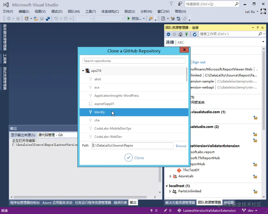Open the 调试(D) menu

pos(57,12)
